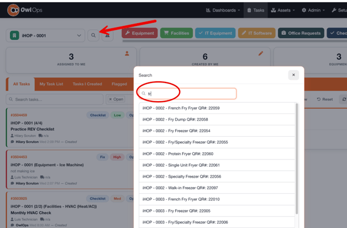Click the red Equipment category button
This screenshot has width=347, height=228.
coord(140,33)
